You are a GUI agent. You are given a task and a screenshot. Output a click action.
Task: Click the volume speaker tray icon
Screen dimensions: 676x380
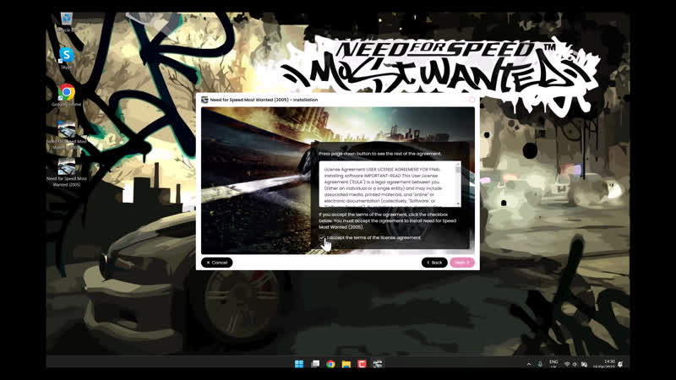pyautogui.click(x=575, y=365)
